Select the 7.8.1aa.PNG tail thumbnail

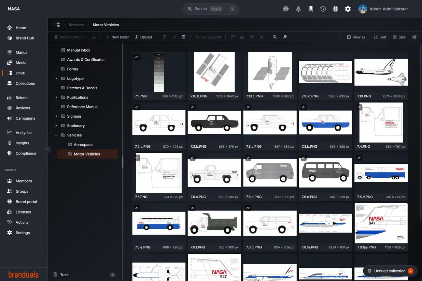[x=381, y=223]
